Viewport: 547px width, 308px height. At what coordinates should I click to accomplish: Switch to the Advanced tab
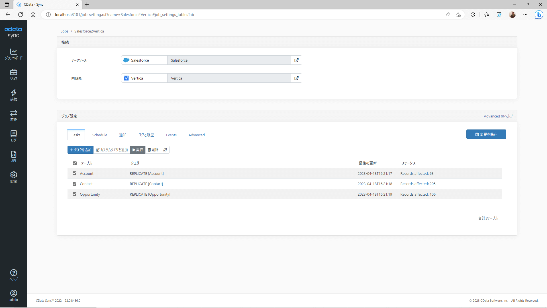tap(196, 135)
